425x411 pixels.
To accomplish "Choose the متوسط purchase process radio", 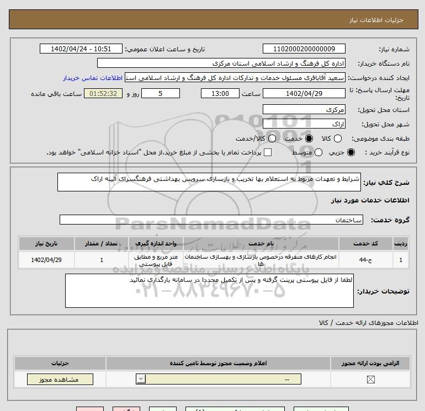I will pyautogui.click(x=318, y=152).
